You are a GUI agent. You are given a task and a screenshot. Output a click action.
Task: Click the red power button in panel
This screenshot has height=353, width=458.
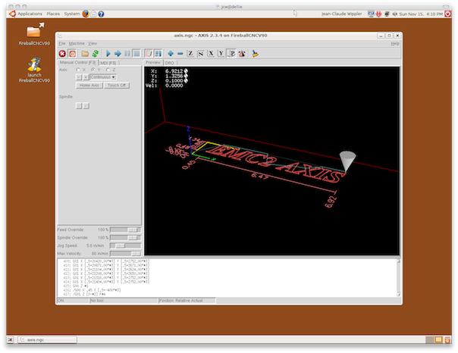(x=447, y=14)
